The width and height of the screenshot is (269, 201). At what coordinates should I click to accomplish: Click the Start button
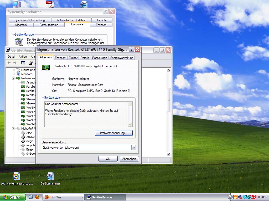pyautogui.click(x=13, y=197)
